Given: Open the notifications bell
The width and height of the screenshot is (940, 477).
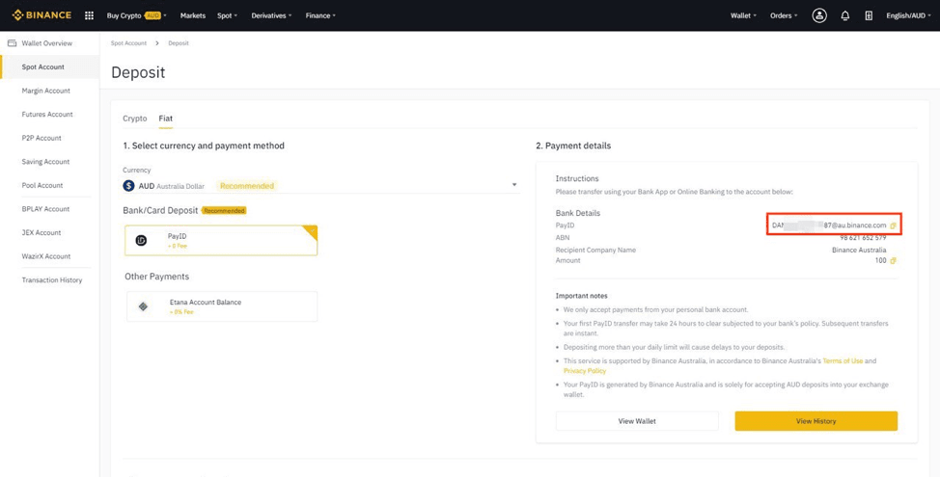Looking at the screenshot, I should (x=845, y=15).
